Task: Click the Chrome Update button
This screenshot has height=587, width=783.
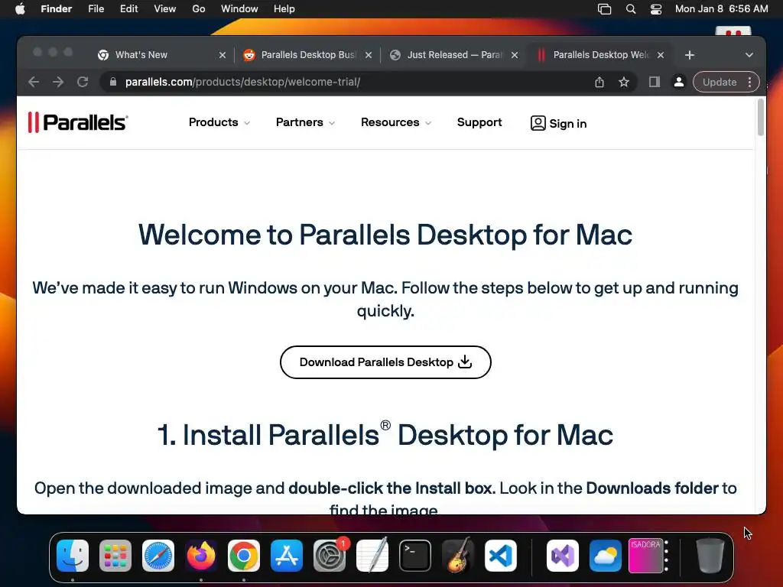Action: point(719,82)
